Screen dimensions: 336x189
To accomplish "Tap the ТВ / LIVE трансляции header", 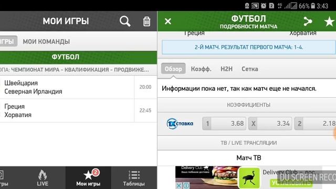I will pos(248,143).
